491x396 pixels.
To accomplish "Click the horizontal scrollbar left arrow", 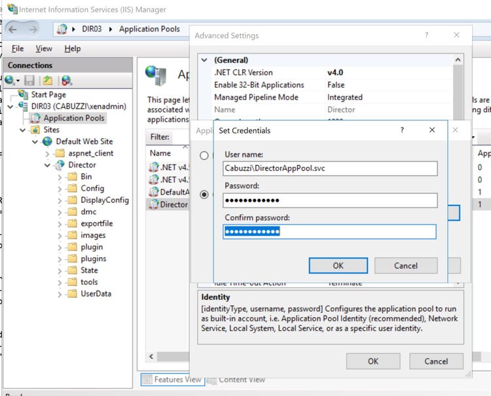I will pyautogui.click(x=152, y=356).
